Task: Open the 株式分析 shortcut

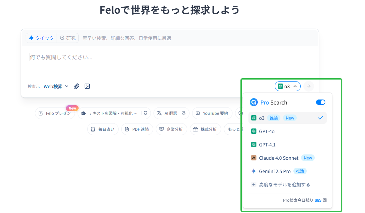Action: [x=205, y=129]
